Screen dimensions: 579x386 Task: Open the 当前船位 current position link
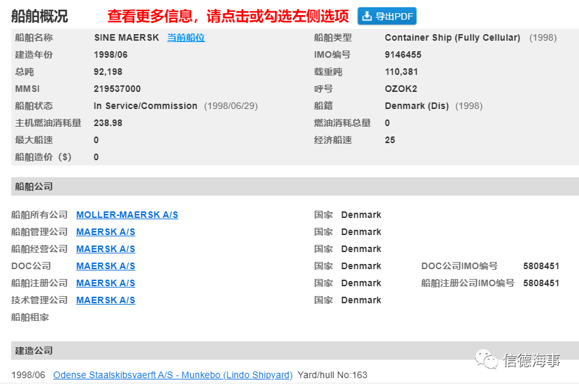coord(186,37)
